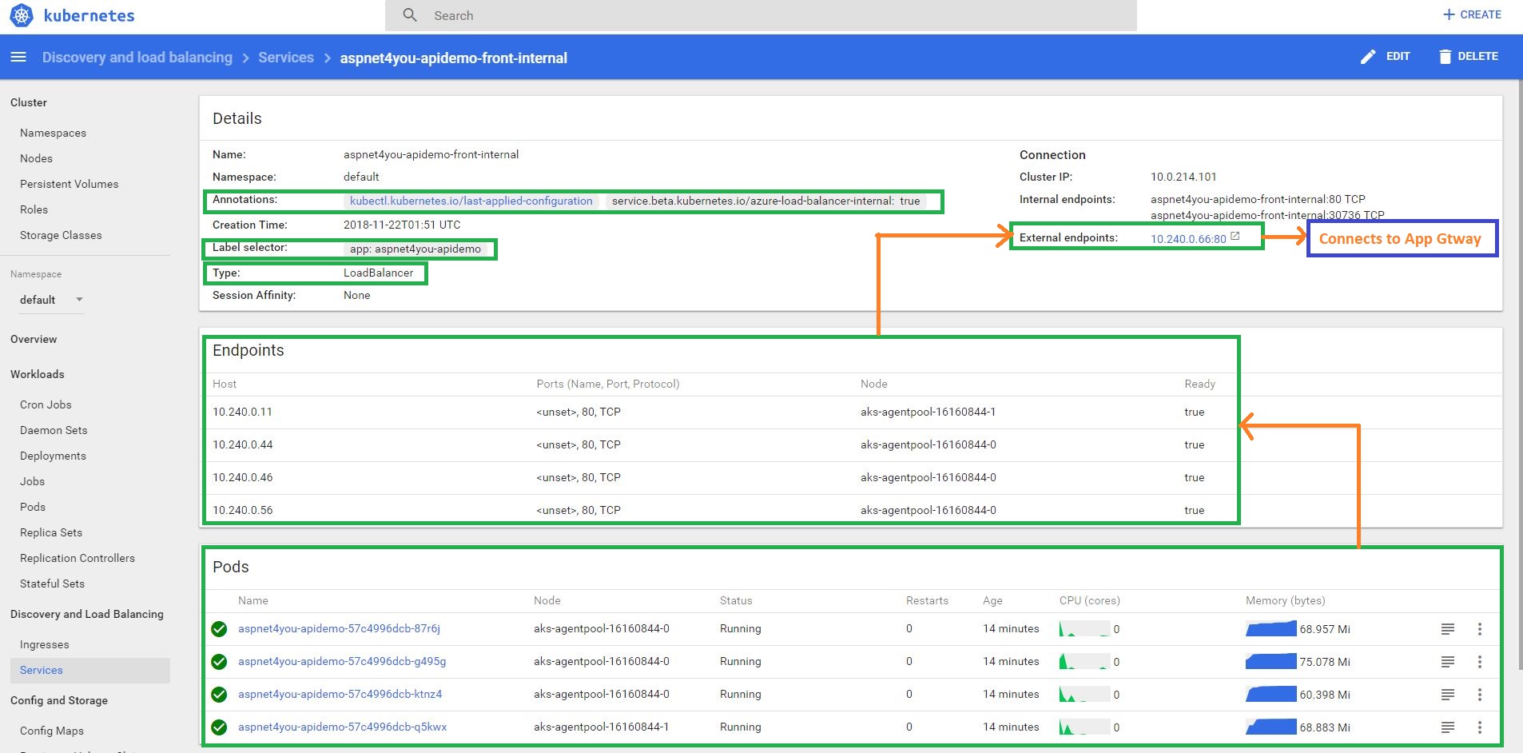Viewport: 1523px width, 753px height.
Task: Open the default namespace dropdown
Action: coord(51,300)
